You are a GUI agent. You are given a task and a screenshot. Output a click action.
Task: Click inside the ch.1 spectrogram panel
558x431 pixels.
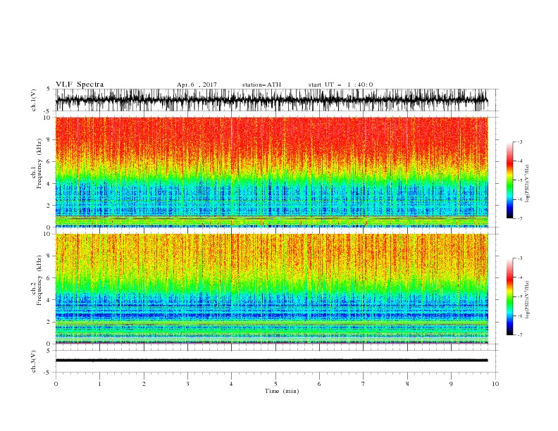[x=271, y=172]
